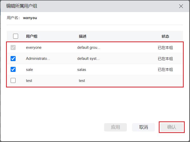Select the sale group name
This screenshot has height=142, width=190.
point(29,70)
